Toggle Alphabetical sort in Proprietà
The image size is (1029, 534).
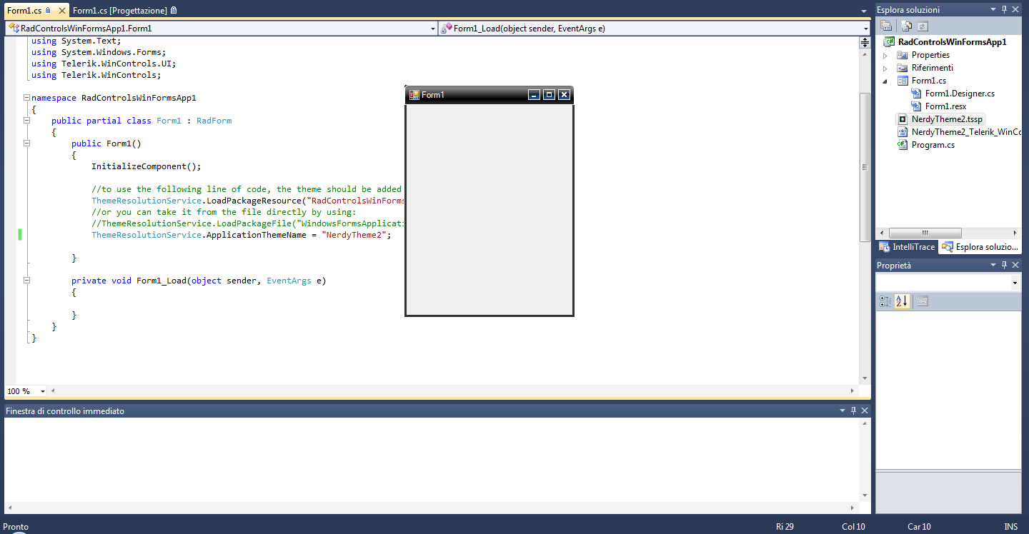[x=902, y=301]
